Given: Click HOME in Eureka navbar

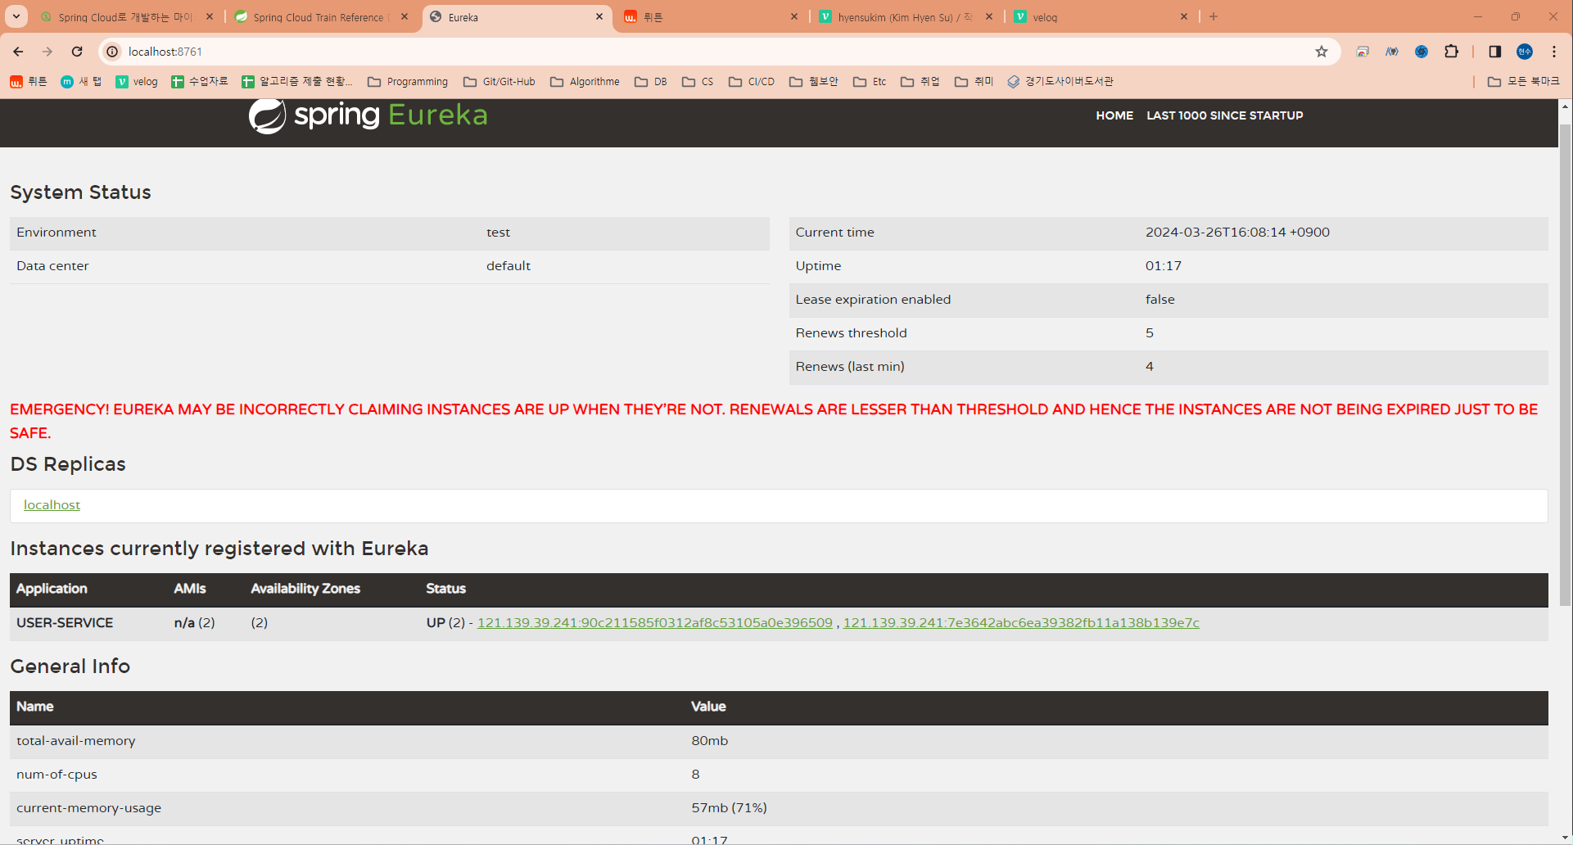Looking at the screenshot, I should pos(1114,115).
